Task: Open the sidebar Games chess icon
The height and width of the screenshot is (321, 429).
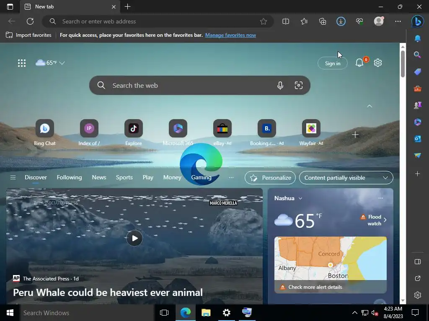Action: pos(418,105)
